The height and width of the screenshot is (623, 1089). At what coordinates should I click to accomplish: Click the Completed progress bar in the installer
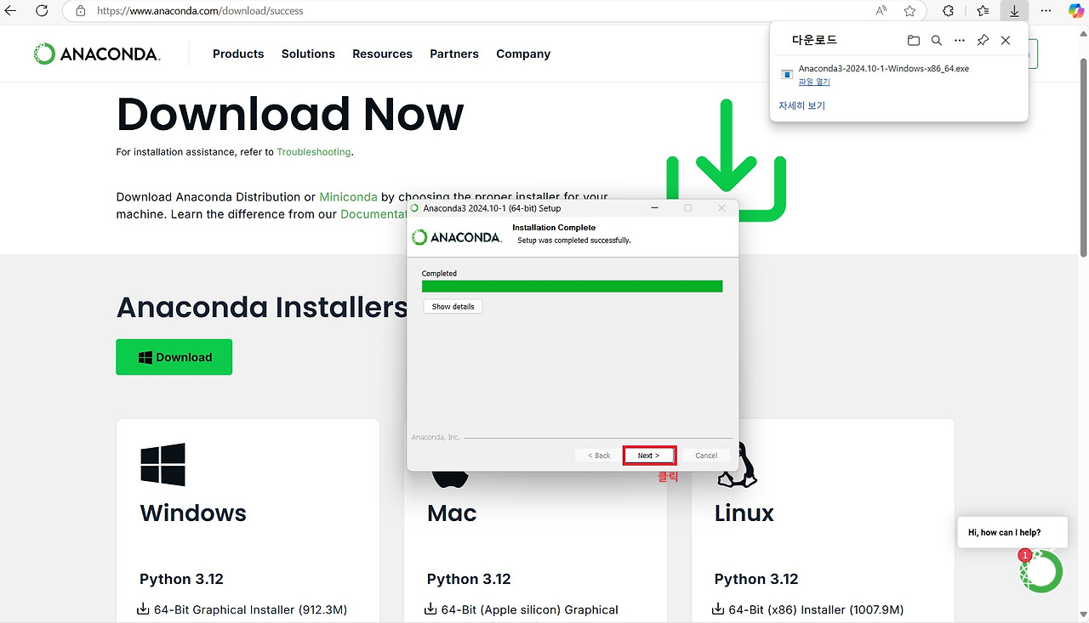pos(572,286)
